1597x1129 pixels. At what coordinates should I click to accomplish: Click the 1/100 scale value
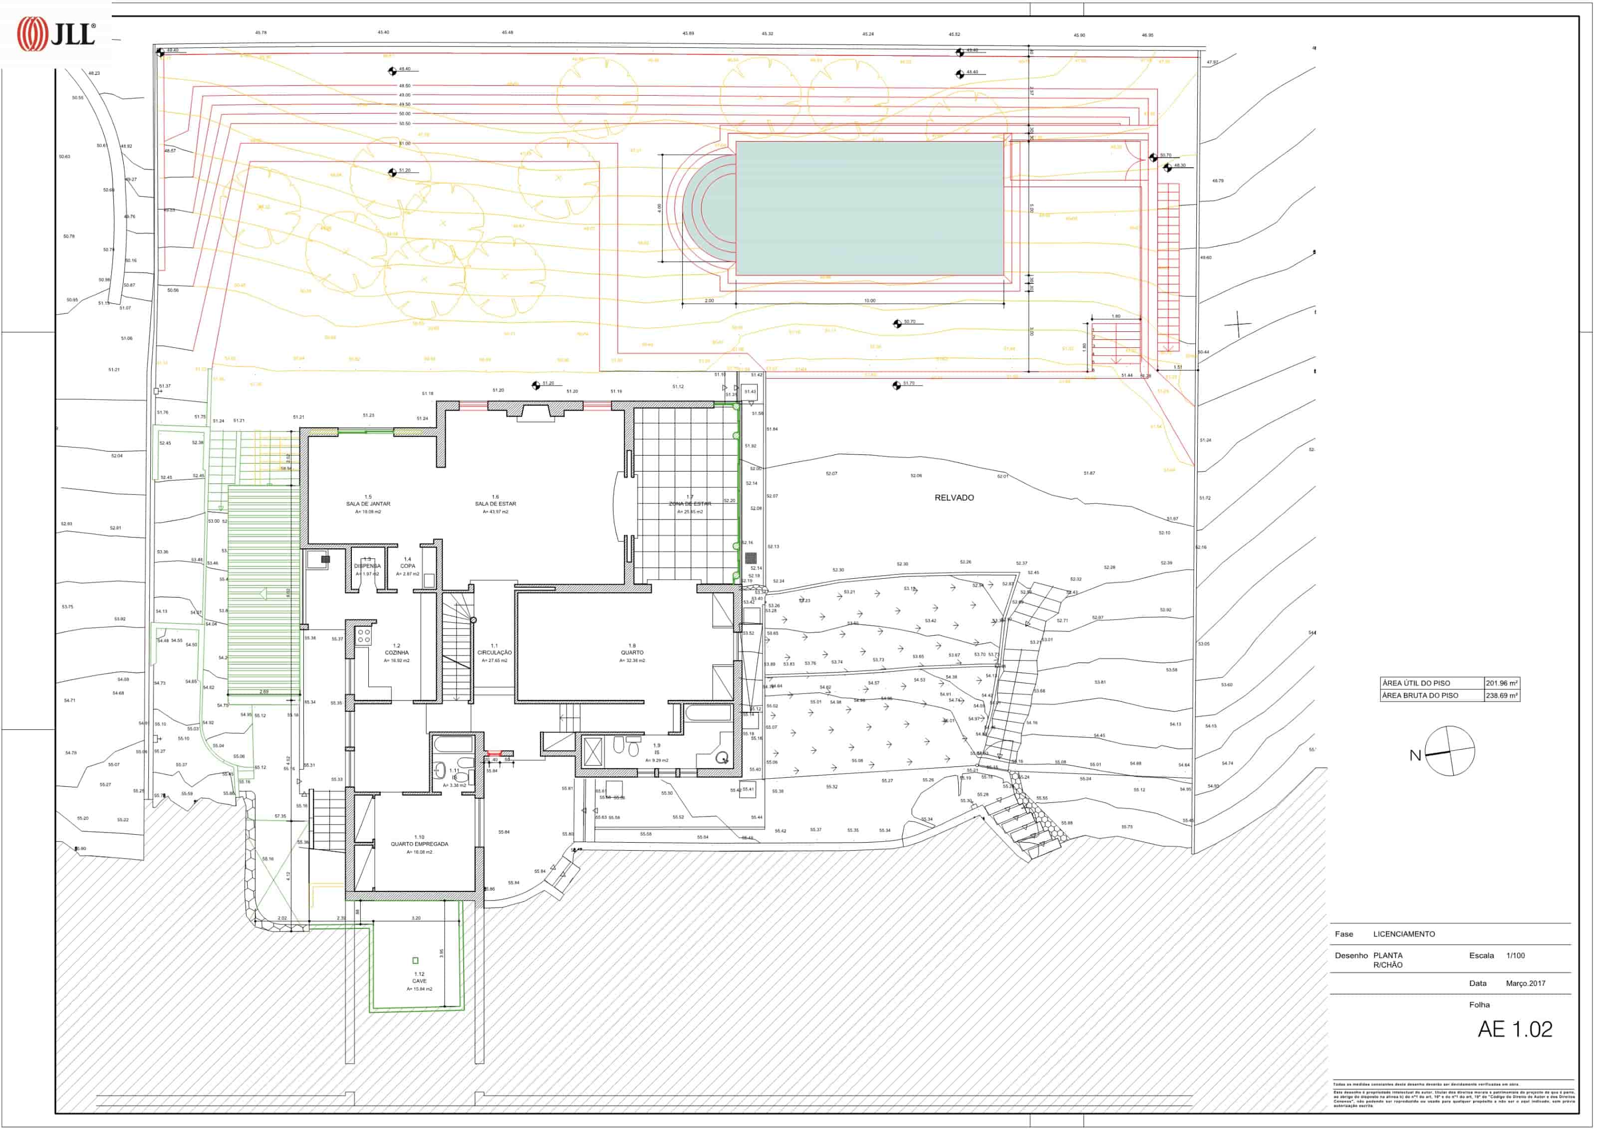coord(1516,955)
